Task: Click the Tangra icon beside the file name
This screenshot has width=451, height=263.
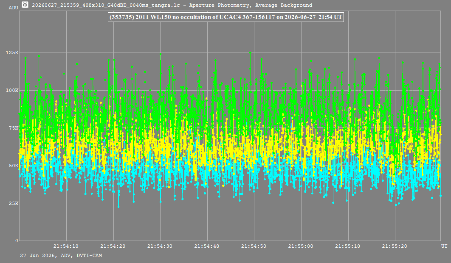Action: click(25, 5)
